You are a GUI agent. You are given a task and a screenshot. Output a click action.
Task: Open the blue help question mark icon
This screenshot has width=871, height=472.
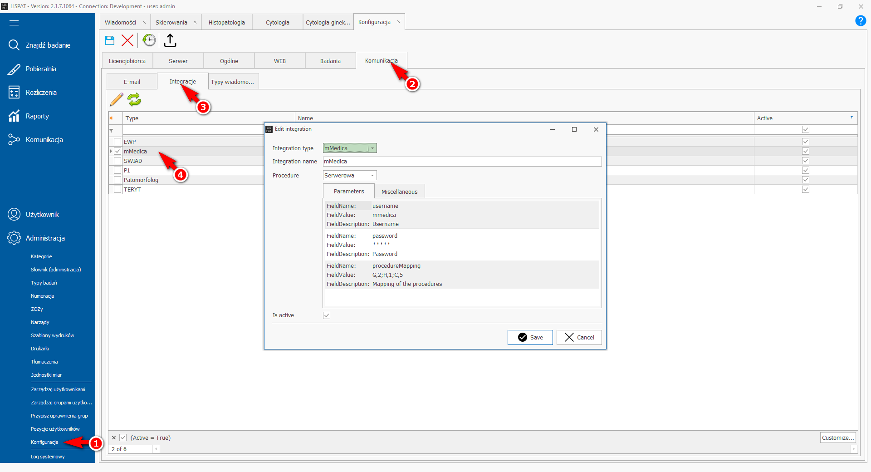[860, 21]
